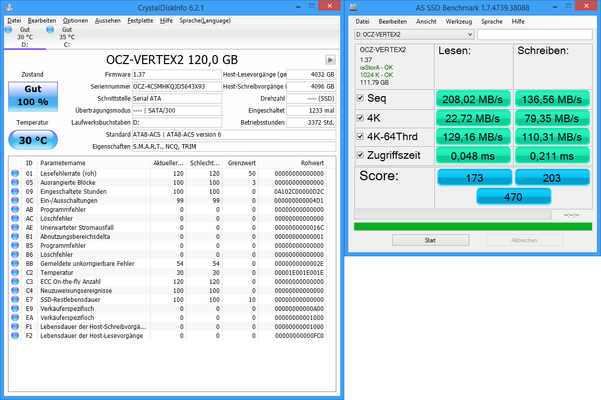Click Betriebsstunden field 3372 Std.
This screenshot has height=400, width=601.
point(311,123)
